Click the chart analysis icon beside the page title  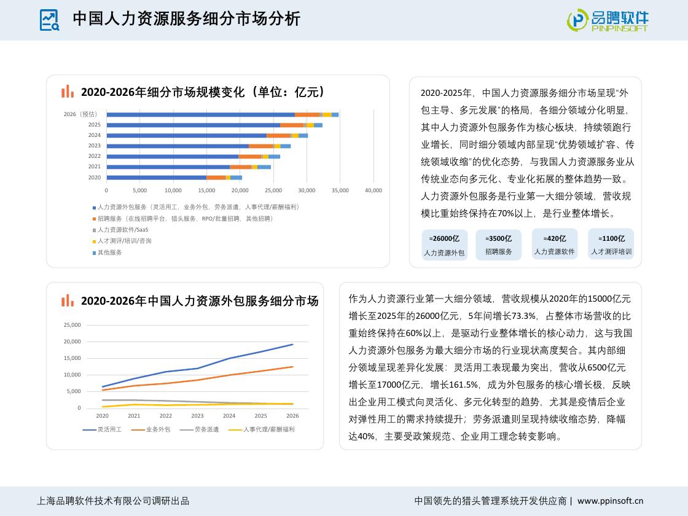pyautogui.click(x=49, y=20)
